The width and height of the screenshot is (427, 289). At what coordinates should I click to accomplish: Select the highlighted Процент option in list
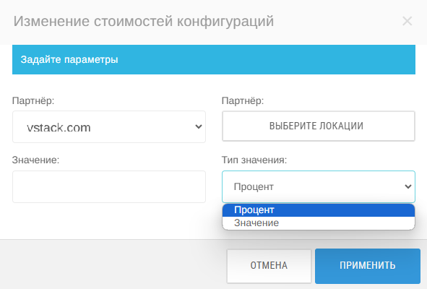pyautogui.click(x=319, y=210)
